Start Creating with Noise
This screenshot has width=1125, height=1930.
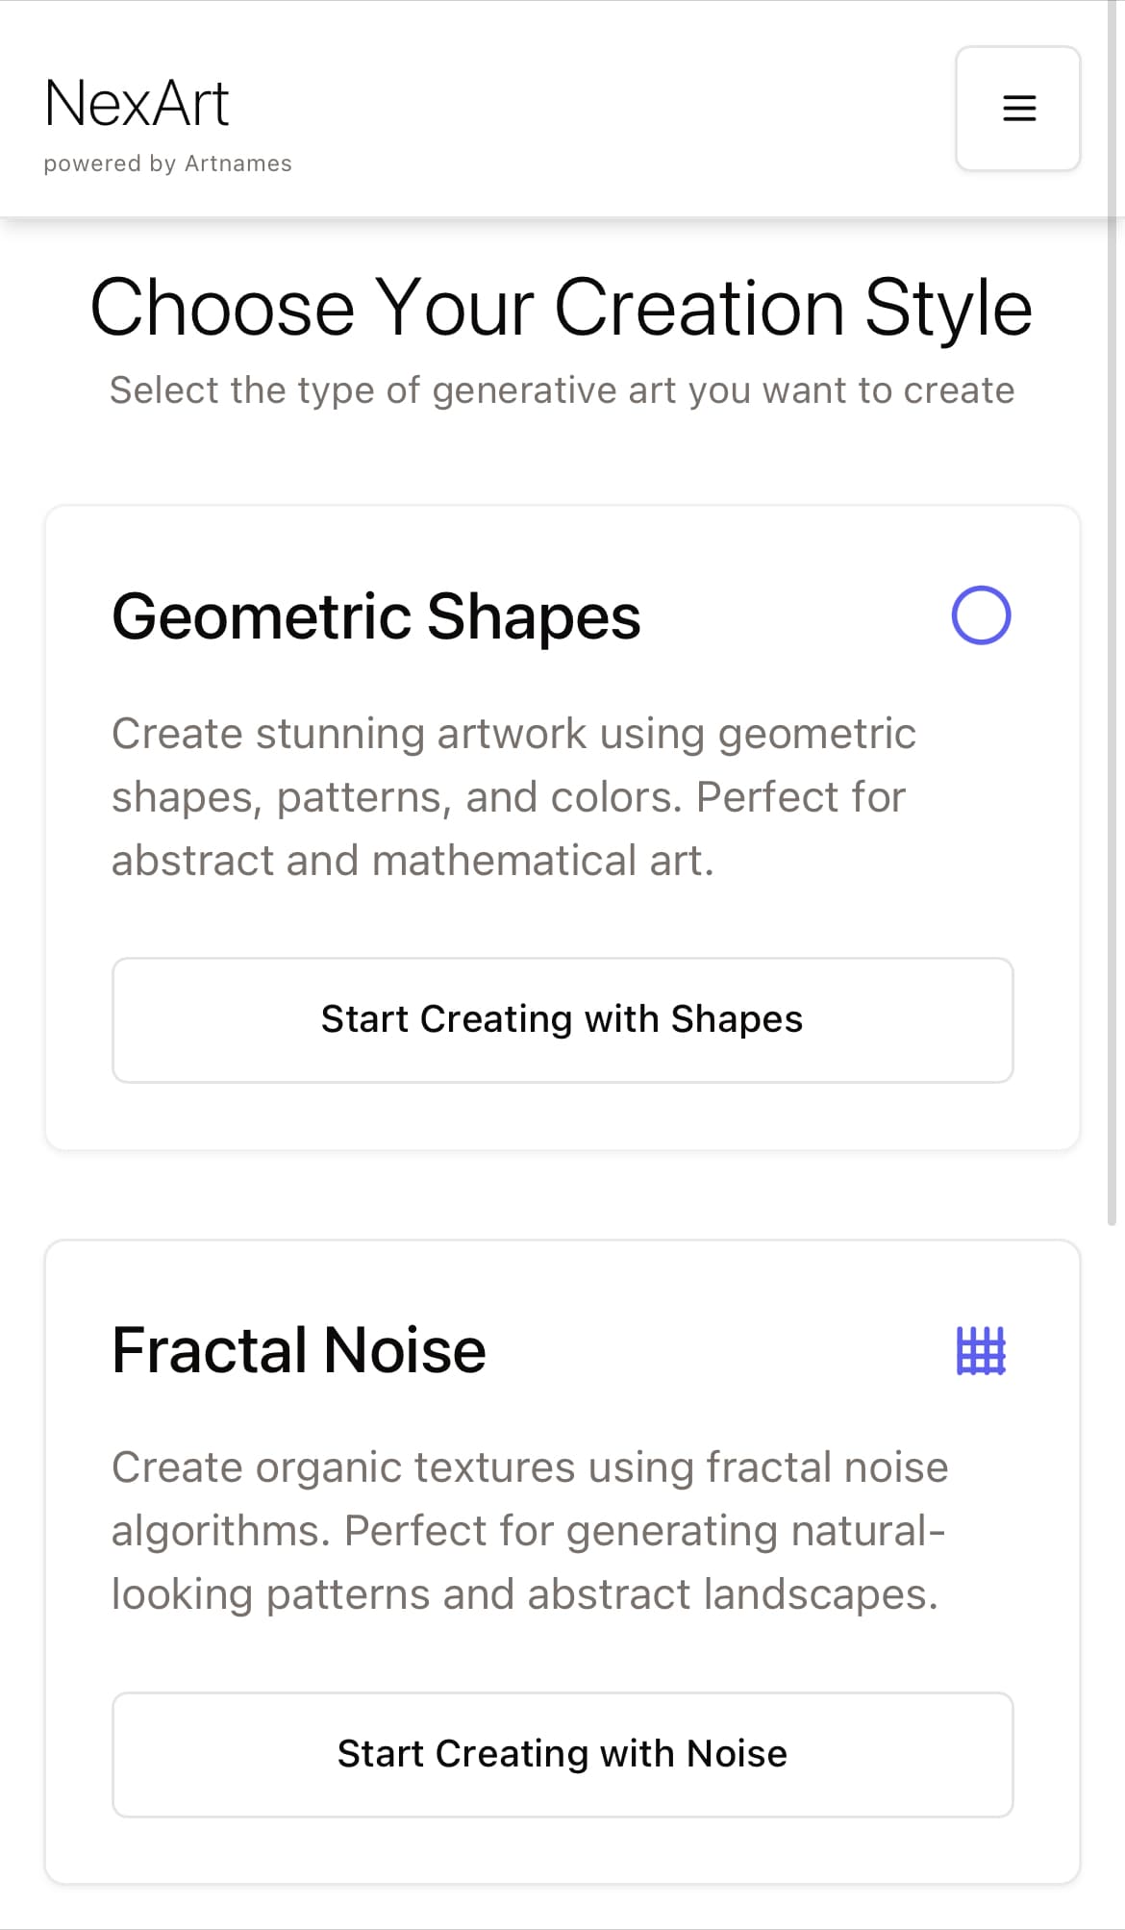click(562, 1755)
